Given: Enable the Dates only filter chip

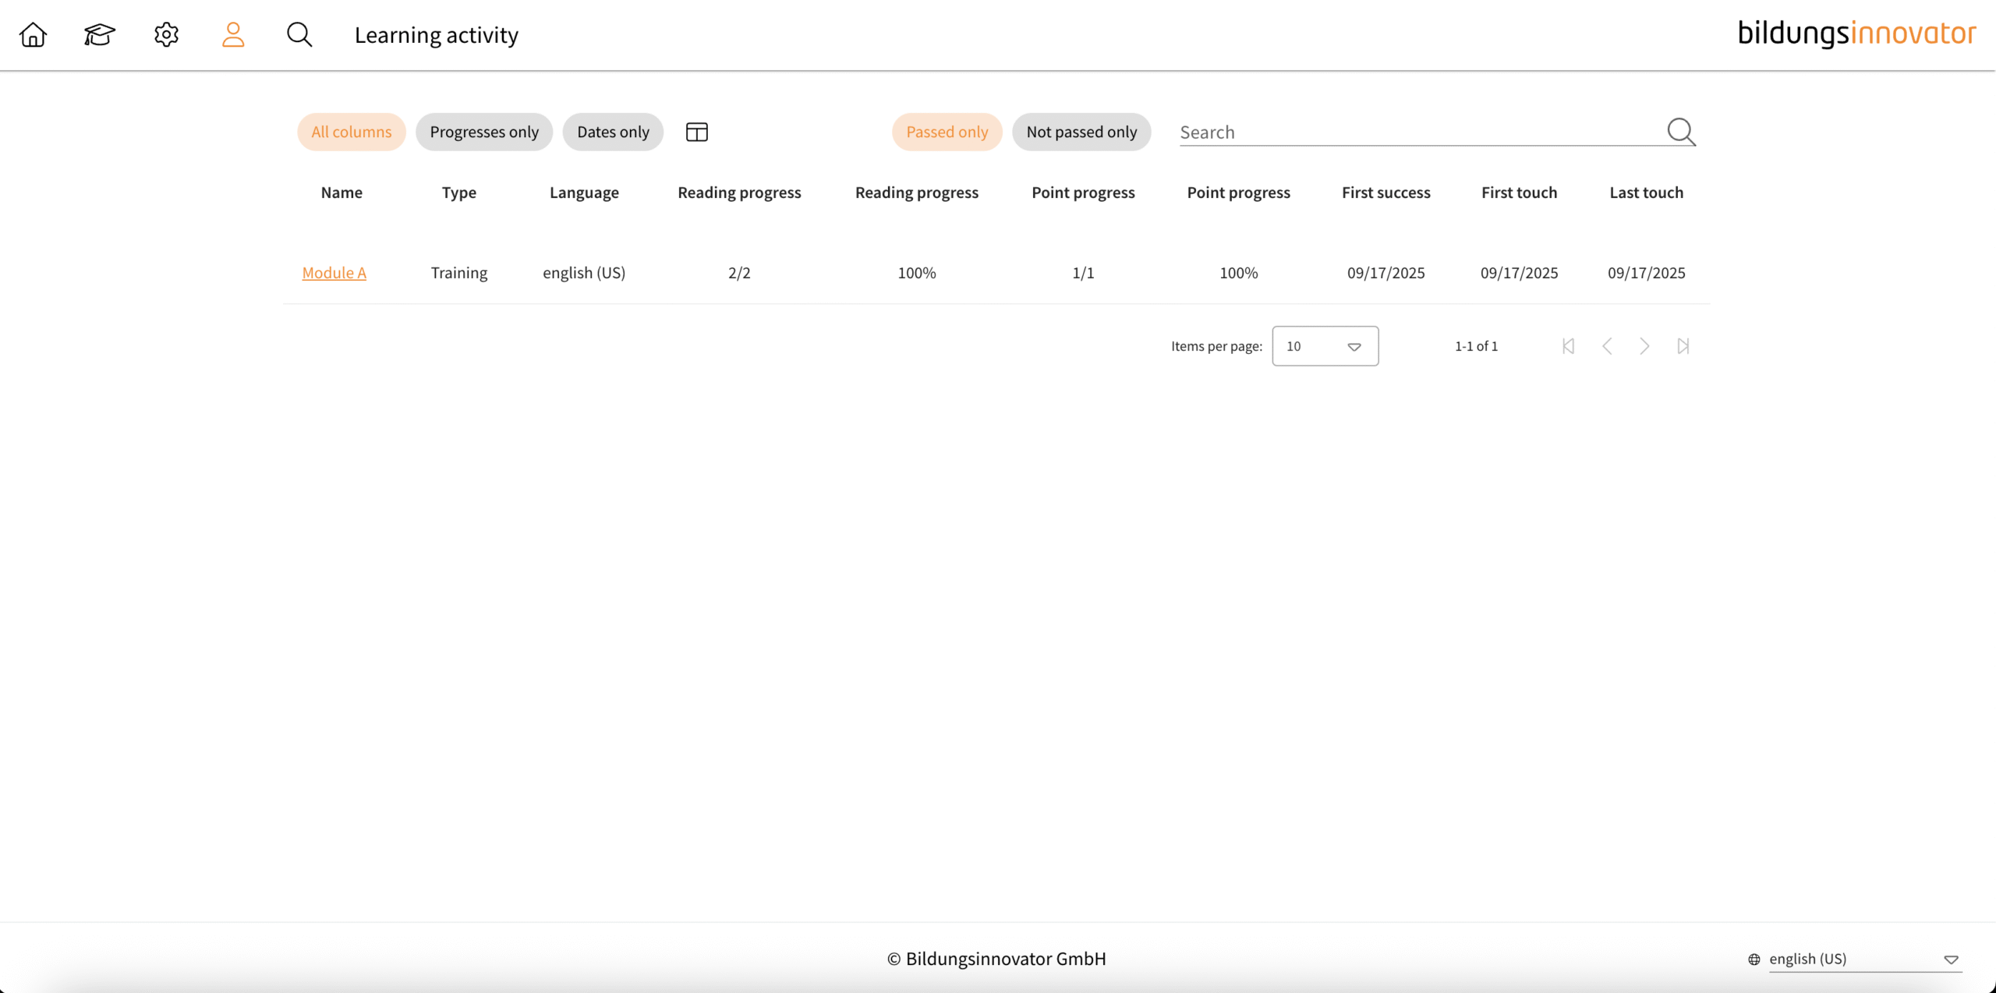Looking at the screenshot, I should [x=613, y=132].
